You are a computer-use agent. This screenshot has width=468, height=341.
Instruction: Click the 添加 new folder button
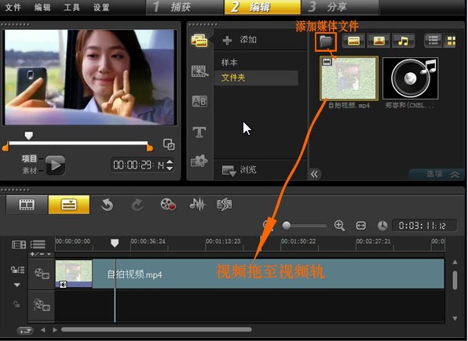pyautogui.click(x=239, y=40)
